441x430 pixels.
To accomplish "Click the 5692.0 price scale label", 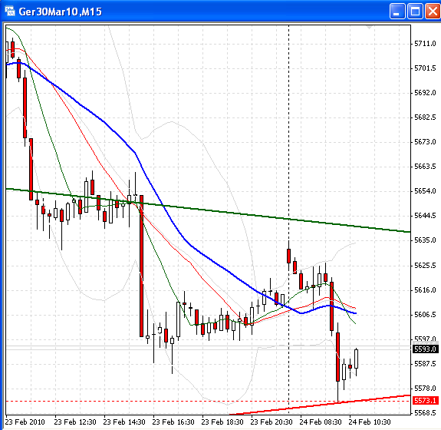I will [425, 93].
